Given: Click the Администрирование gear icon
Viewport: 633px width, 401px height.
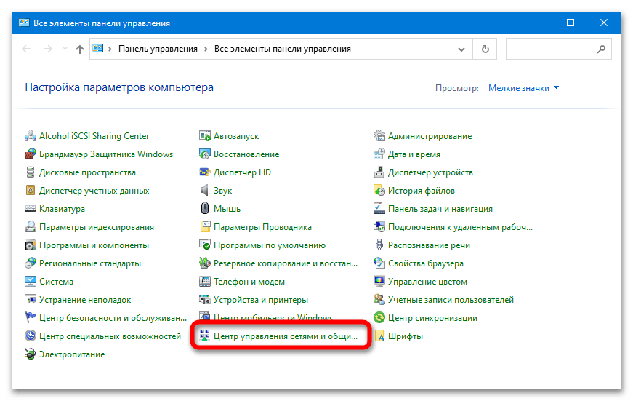Looking at the screenshot, I should [379, 136].
